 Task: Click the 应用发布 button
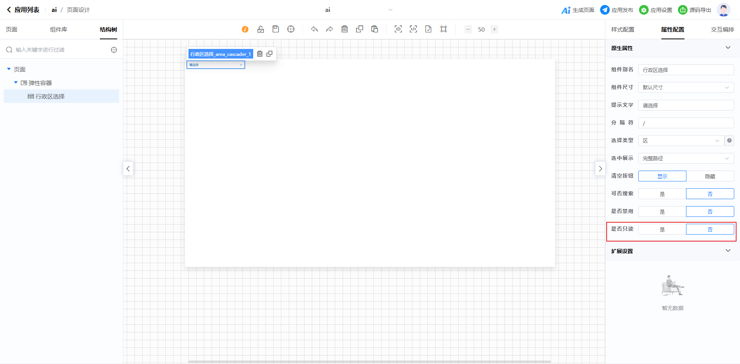(x=617, y=10)
